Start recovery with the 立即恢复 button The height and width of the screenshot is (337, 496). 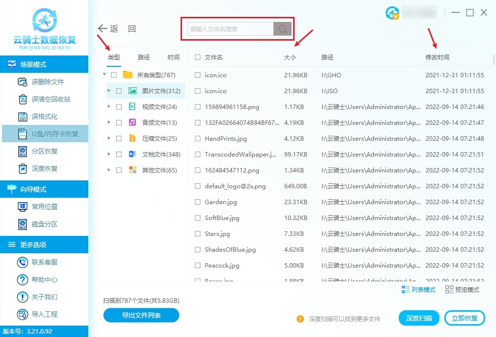pos(464,318)
